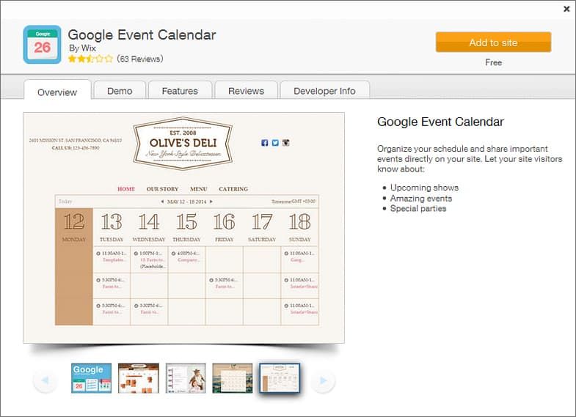The width and height of the screenshot is (576, 417).
Task: Click the Tuesday 11:30AM event entry
Action: pos(112,257)
